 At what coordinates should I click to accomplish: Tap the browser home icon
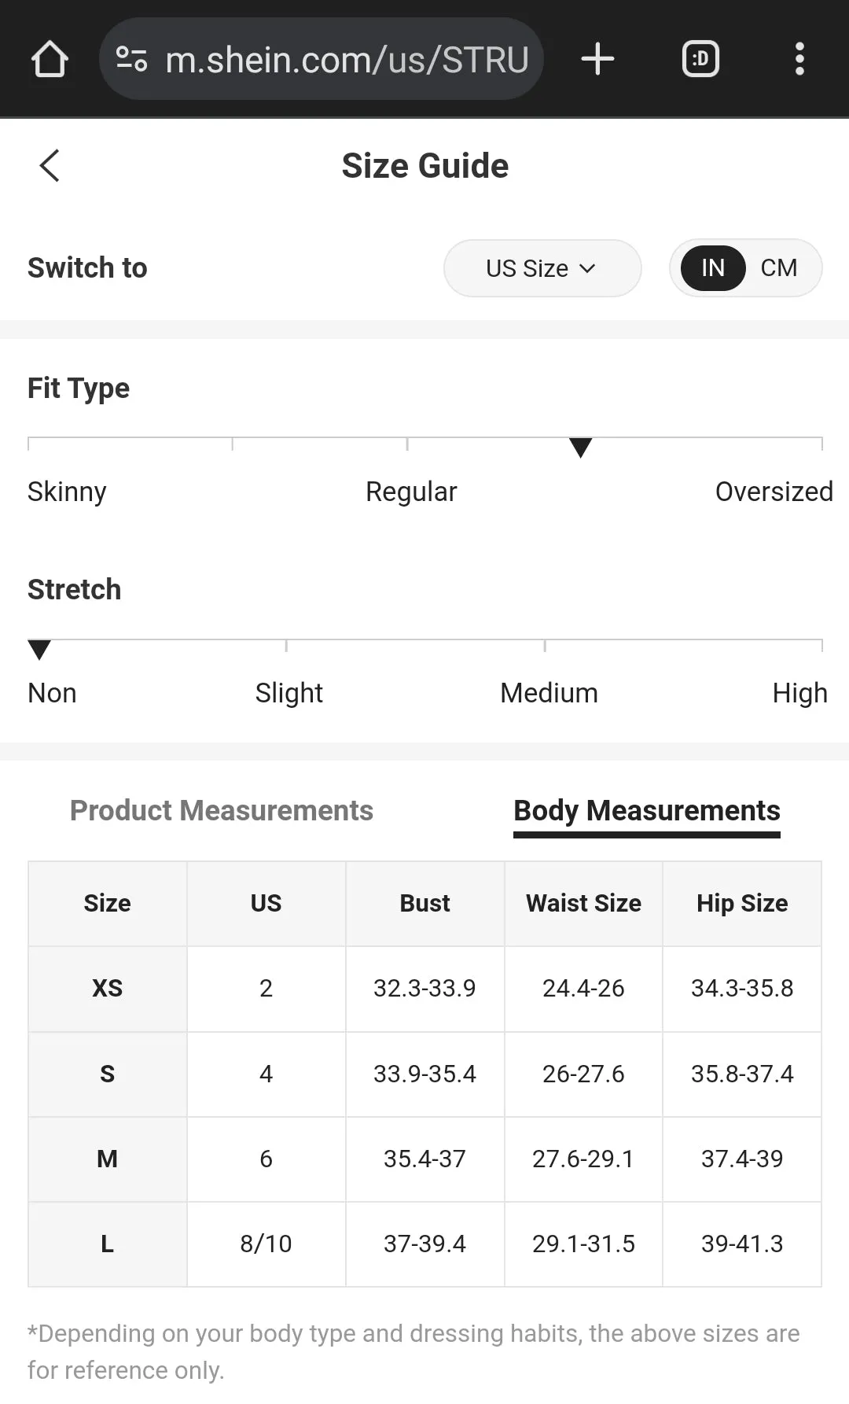coord(50,59)
